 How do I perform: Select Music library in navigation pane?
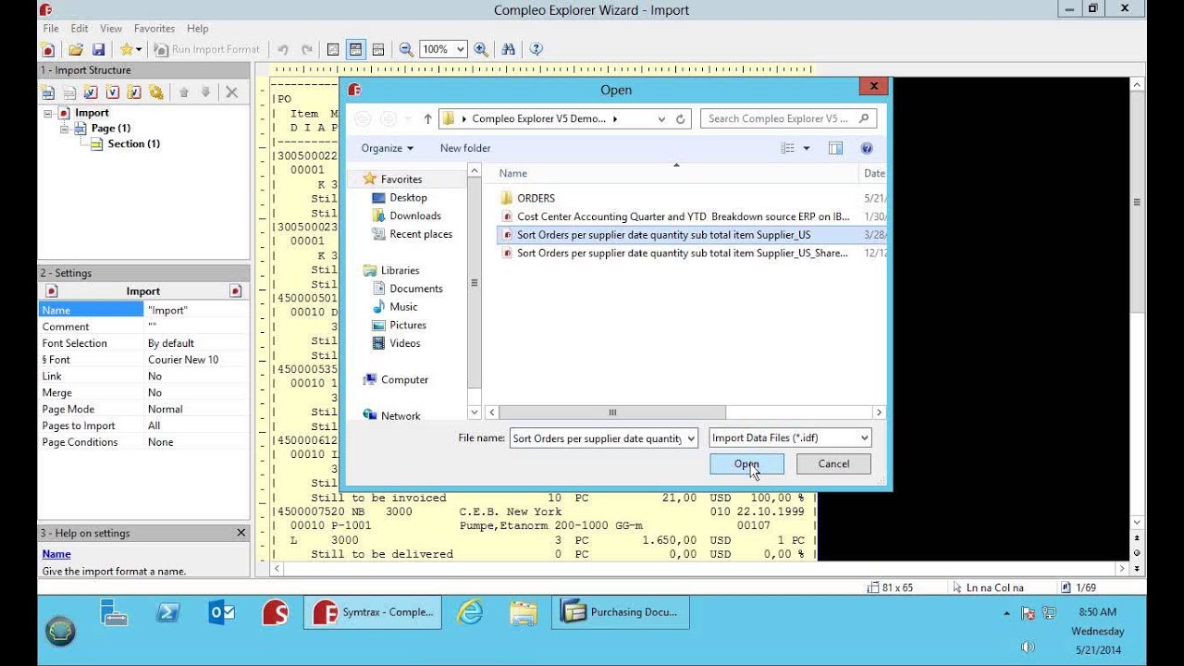(x=403, y=306)
